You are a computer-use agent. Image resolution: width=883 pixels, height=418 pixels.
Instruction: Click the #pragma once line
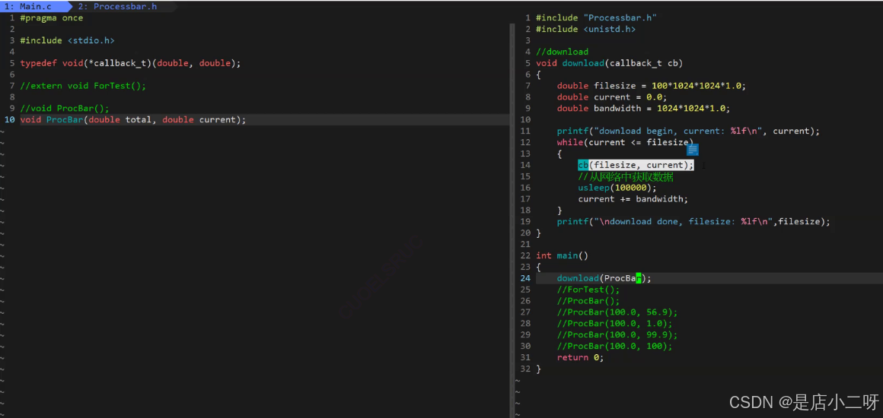[51, 18]
